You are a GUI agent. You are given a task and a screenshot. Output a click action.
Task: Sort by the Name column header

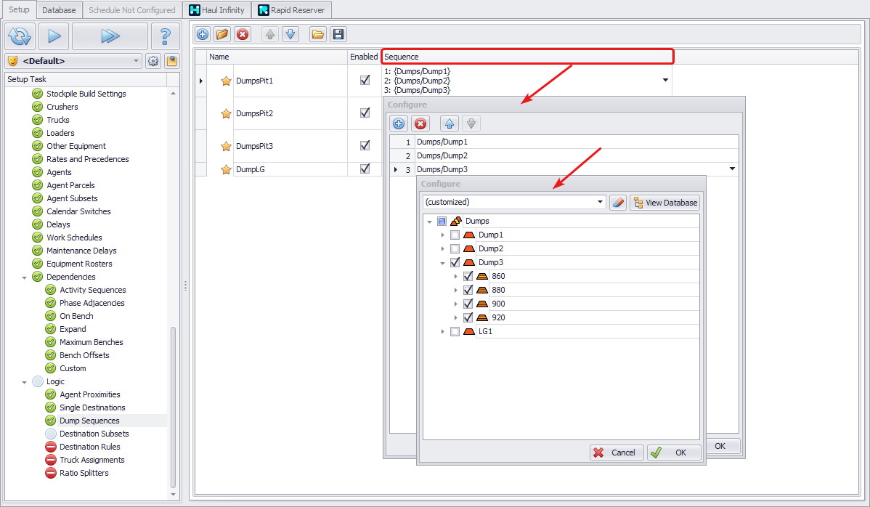pyautogui.click(x=277, y=57)
